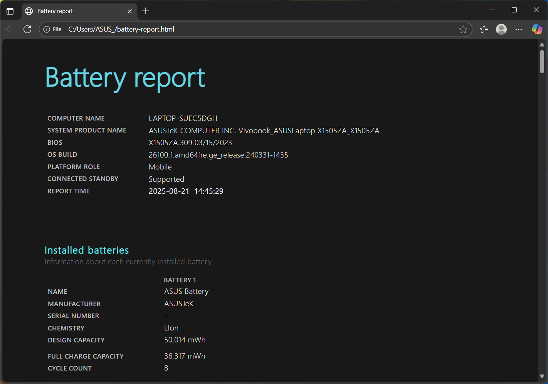Open the tab actions menu icon
This screenshot has width=548, height=384.
pyautogui.click(x=10, y=11)
